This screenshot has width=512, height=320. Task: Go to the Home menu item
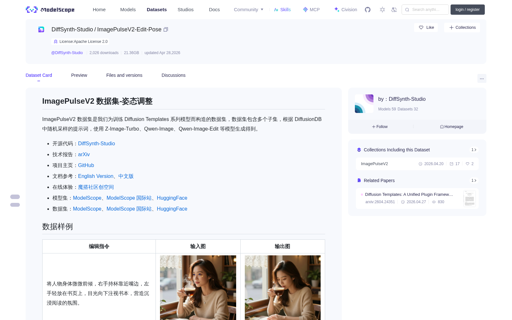click(x=99, y=10)
